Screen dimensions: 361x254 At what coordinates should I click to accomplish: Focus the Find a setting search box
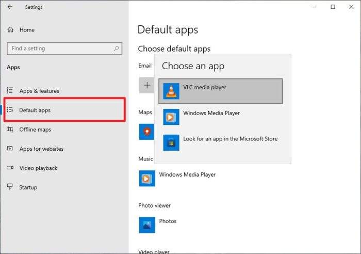pyautogui.click(x=64, y=49)
